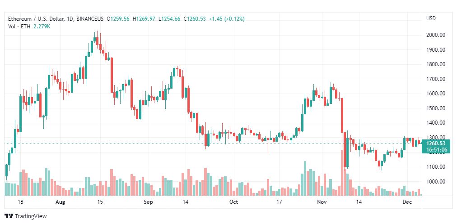This screenshot has width=457, height=224.
Task: Click the current price tag 1260.53
Action: pos(436,143)
